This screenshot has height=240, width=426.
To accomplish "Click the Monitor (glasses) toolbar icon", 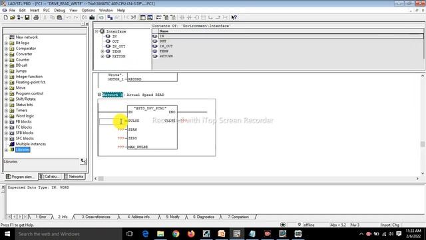I will click(117, 17).
